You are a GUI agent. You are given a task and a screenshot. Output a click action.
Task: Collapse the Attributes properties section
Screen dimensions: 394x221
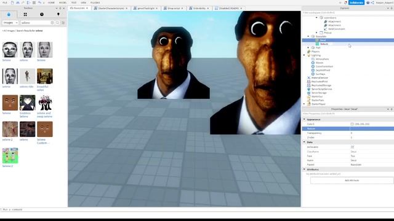[304, 169]
